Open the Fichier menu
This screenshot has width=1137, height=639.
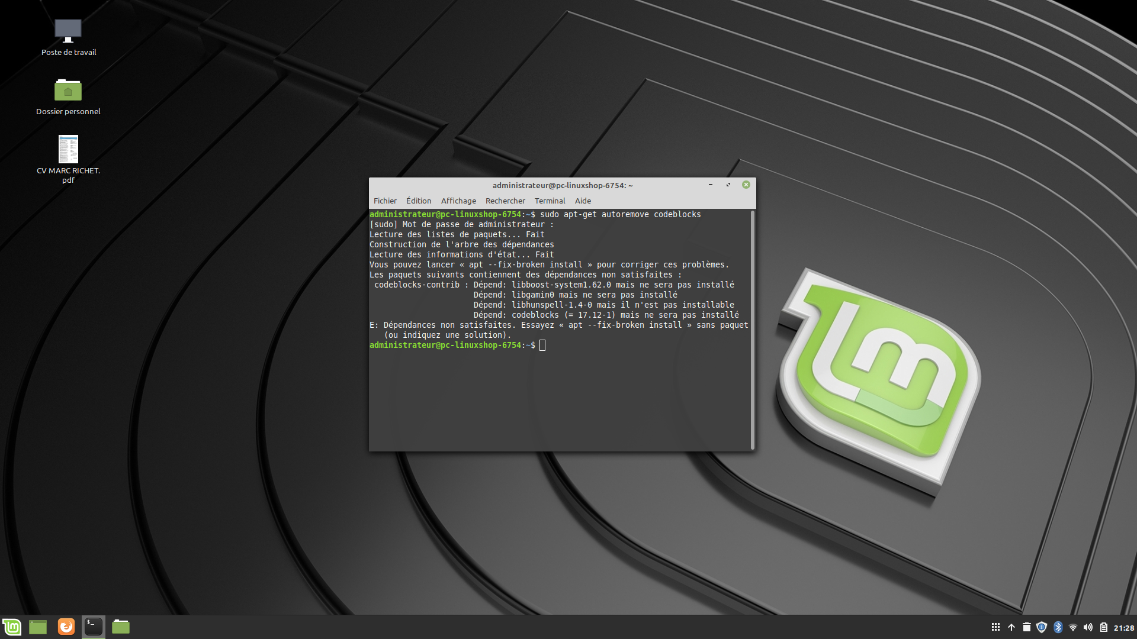385,201
